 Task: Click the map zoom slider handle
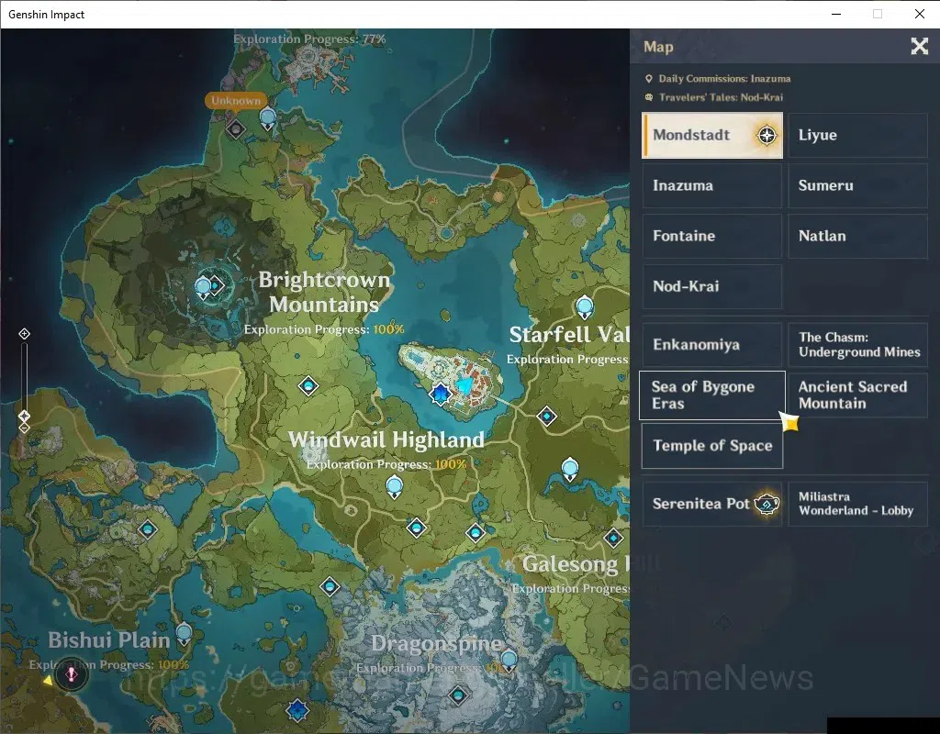pos(24,416)
